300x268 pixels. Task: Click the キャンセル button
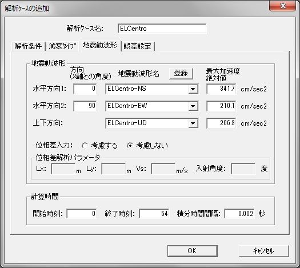pyautogui.click(x=263, y=251)
